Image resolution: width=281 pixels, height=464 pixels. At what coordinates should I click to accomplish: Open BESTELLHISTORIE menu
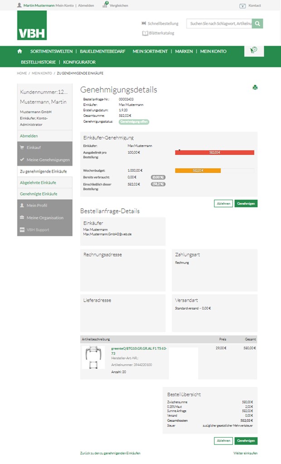click(x=38, y=62)
